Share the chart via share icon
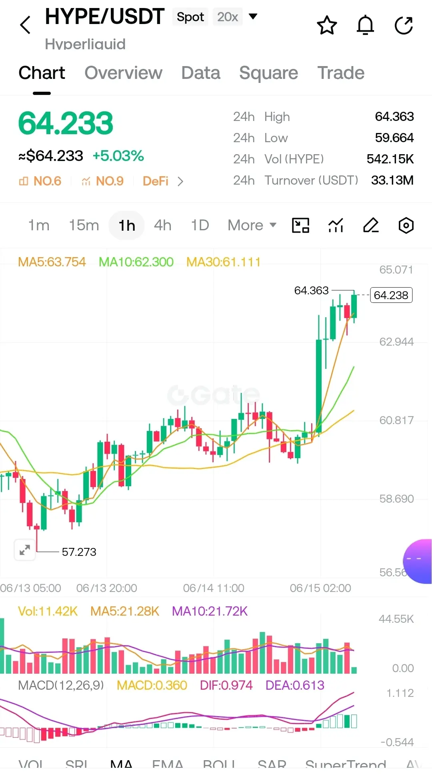The image size is (432, 779). coord(404,25)
